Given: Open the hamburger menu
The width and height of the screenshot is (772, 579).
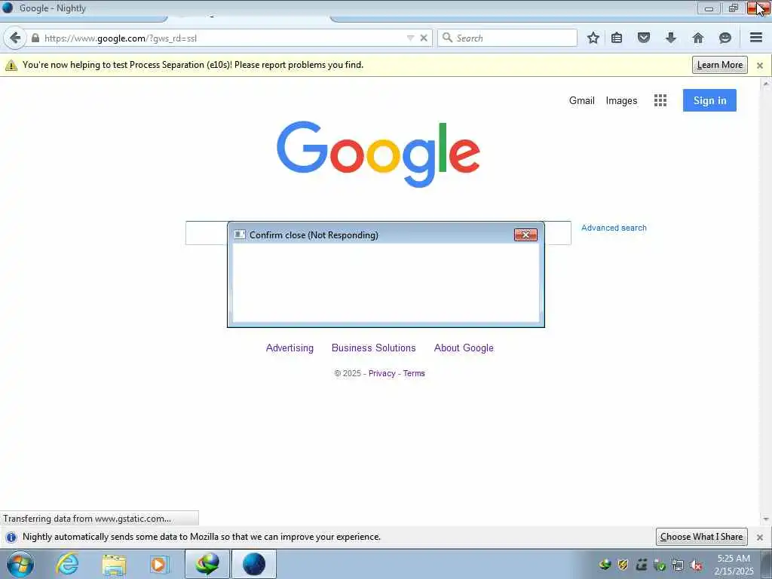Looking at the screenshot, I should click(x=756, y=38).
